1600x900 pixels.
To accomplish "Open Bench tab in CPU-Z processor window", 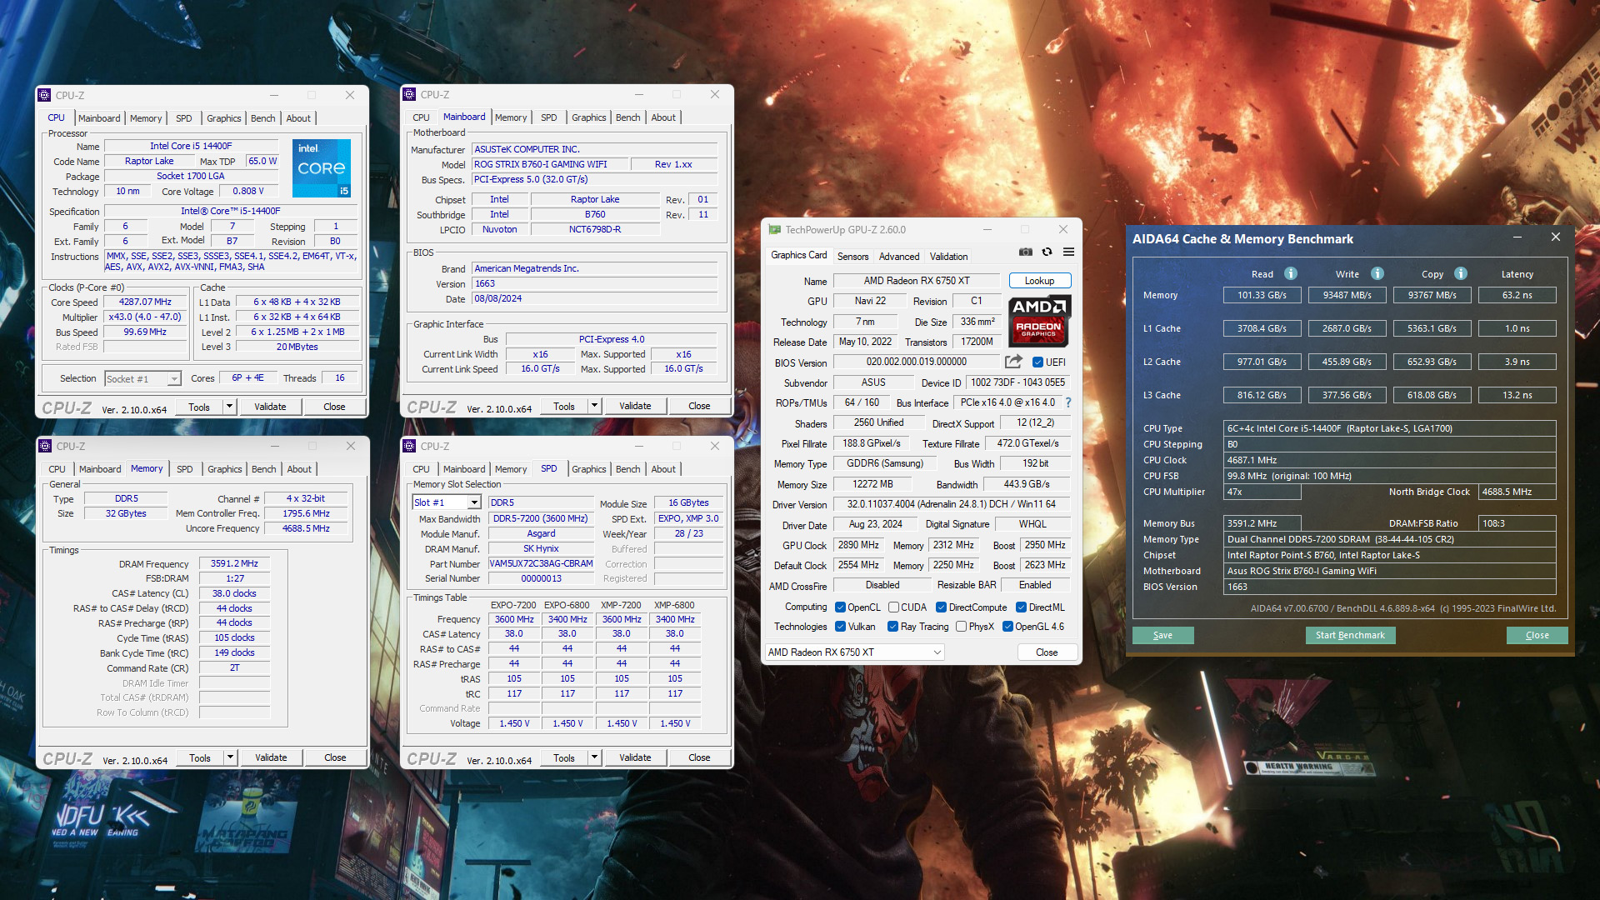I will tap(263, 118).
